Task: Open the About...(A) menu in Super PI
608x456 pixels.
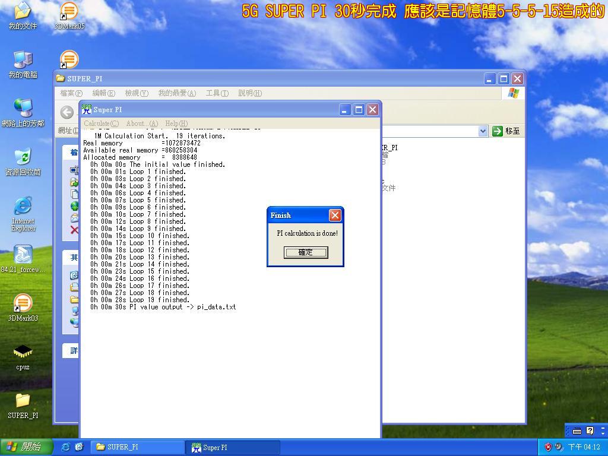Action: (x=142, y=123)
